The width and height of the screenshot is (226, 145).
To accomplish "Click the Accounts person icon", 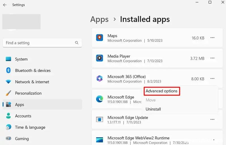I will [8, 116].
